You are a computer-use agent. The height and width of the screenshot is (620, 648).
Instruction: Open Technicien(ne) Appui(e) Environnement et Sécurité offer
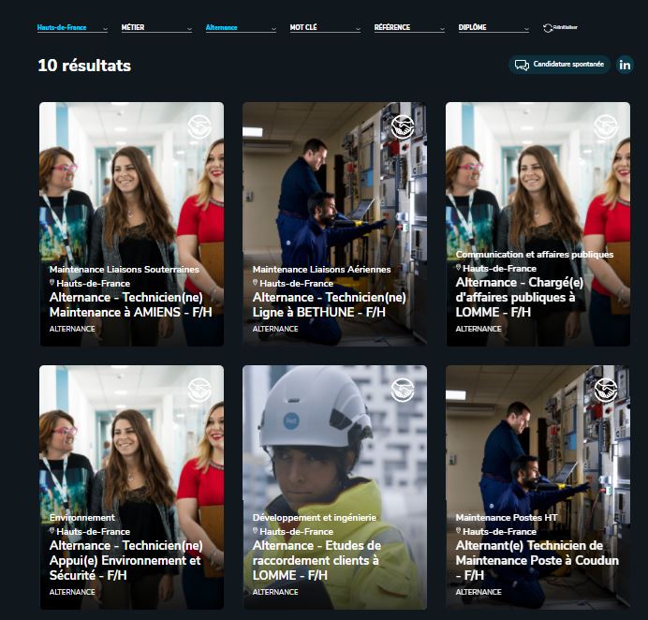[x=126, y=560]
